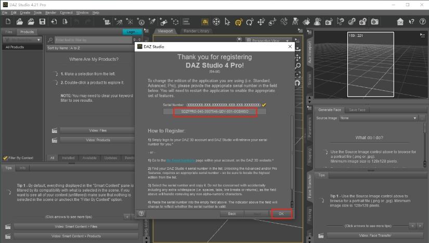Select the Universal manipulator tool icon
The height and width of the screenshot is (243, 429).
tap(216, 22)
